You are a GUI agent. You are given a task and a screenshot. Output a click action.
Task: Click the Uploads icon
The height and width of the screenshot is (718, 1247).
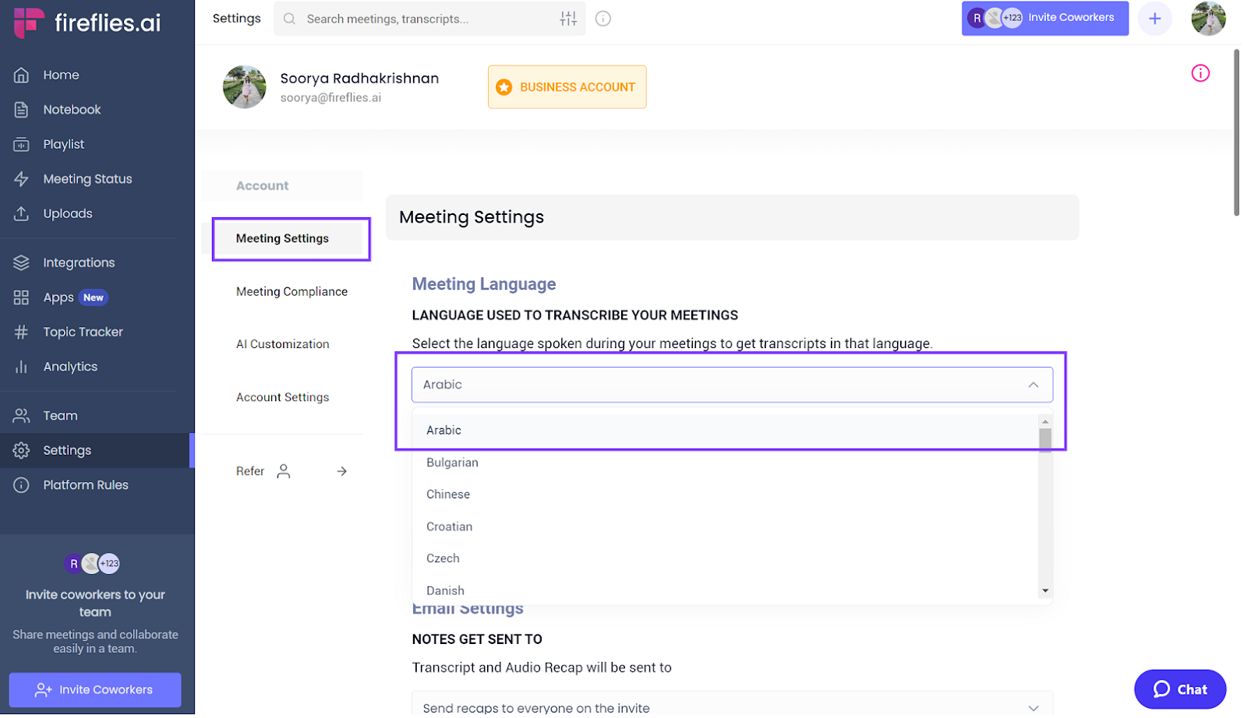coord(21,214)
